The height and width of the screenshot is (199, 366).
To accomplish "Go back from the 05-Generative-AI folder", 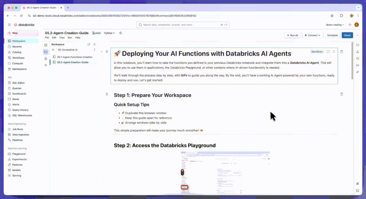I will pos(53,50).
